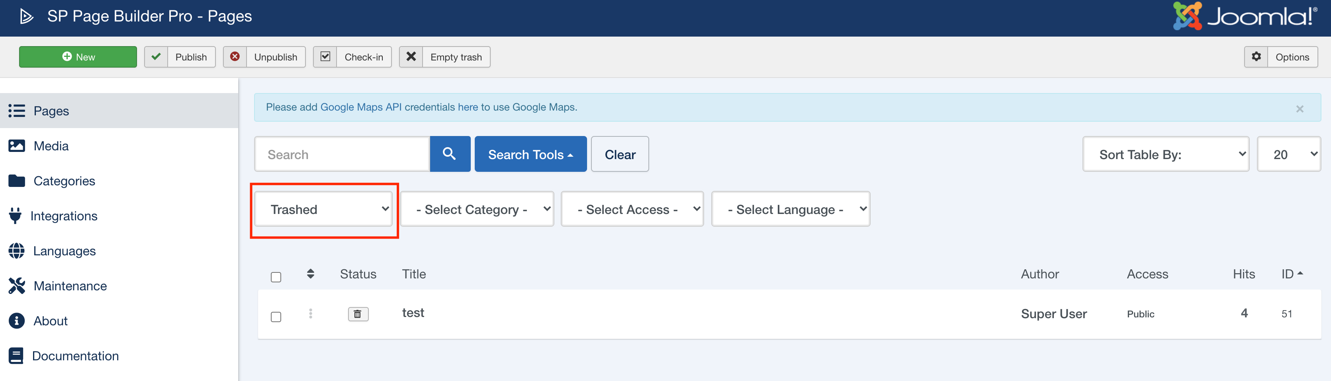
Task: Toggle the select-all checkbox in table header
Action: (x=276, y=277)
